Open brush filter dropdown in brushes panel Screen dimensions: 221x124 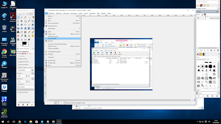208,57
